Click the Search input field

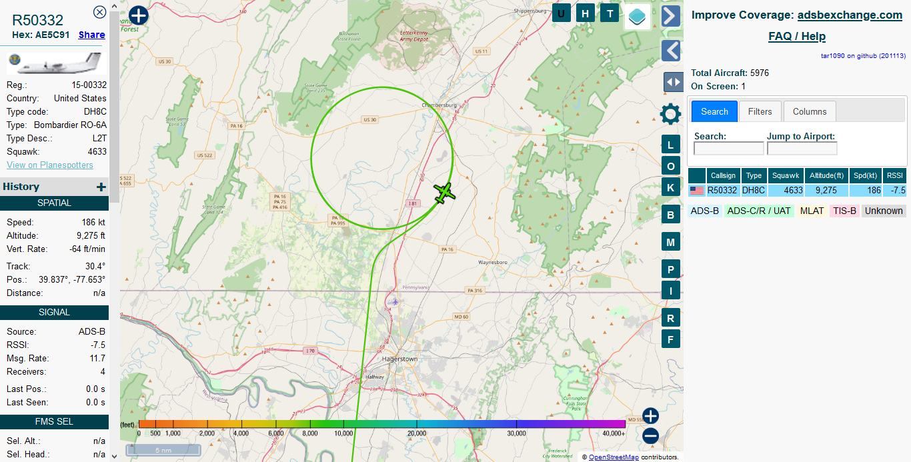[729, 149]
